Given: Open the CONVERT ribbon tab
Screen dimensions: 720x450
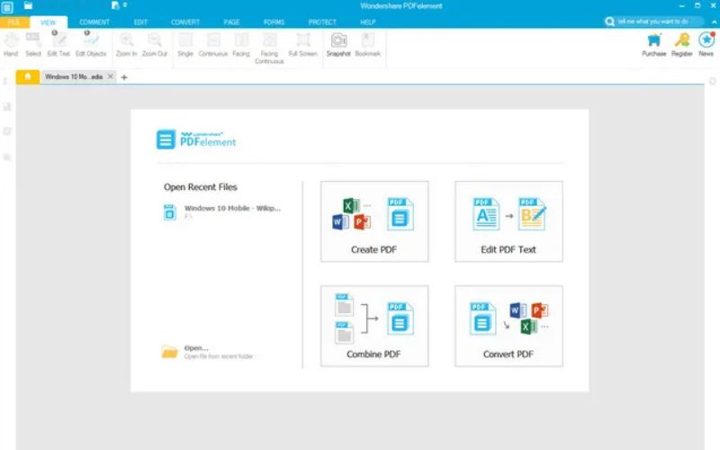Looking at the screenshot, I should 185,22.
